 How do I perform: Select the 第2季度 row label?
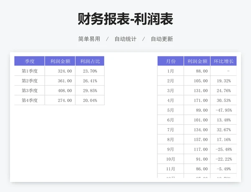[29, 81]
